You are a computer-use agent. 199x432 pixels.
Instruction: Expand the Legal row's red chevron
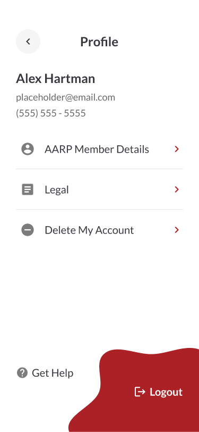(x=177, y=189)
